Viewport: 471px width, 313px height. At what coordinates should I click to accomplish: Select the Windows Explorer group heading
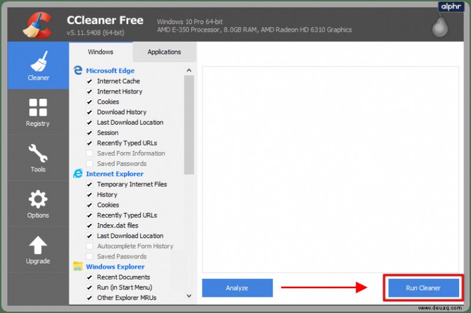[115, 267]
